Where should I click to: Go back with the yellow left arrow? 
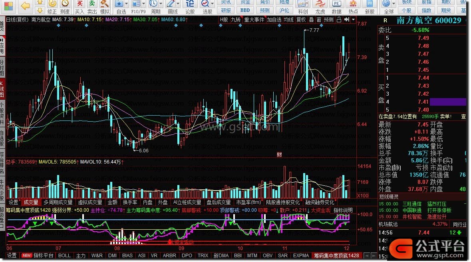click(x=26, y=6)
